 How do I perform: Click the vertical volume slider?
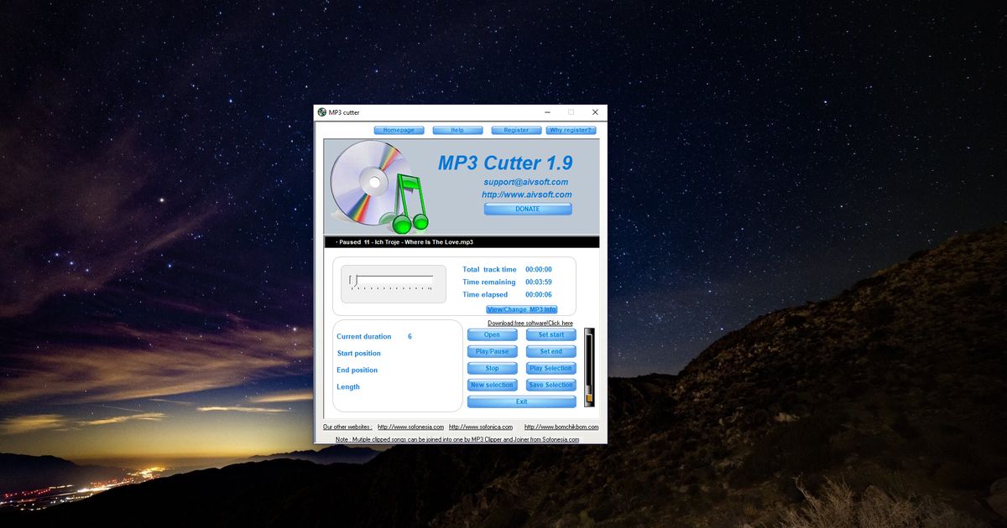pos(589,367)
